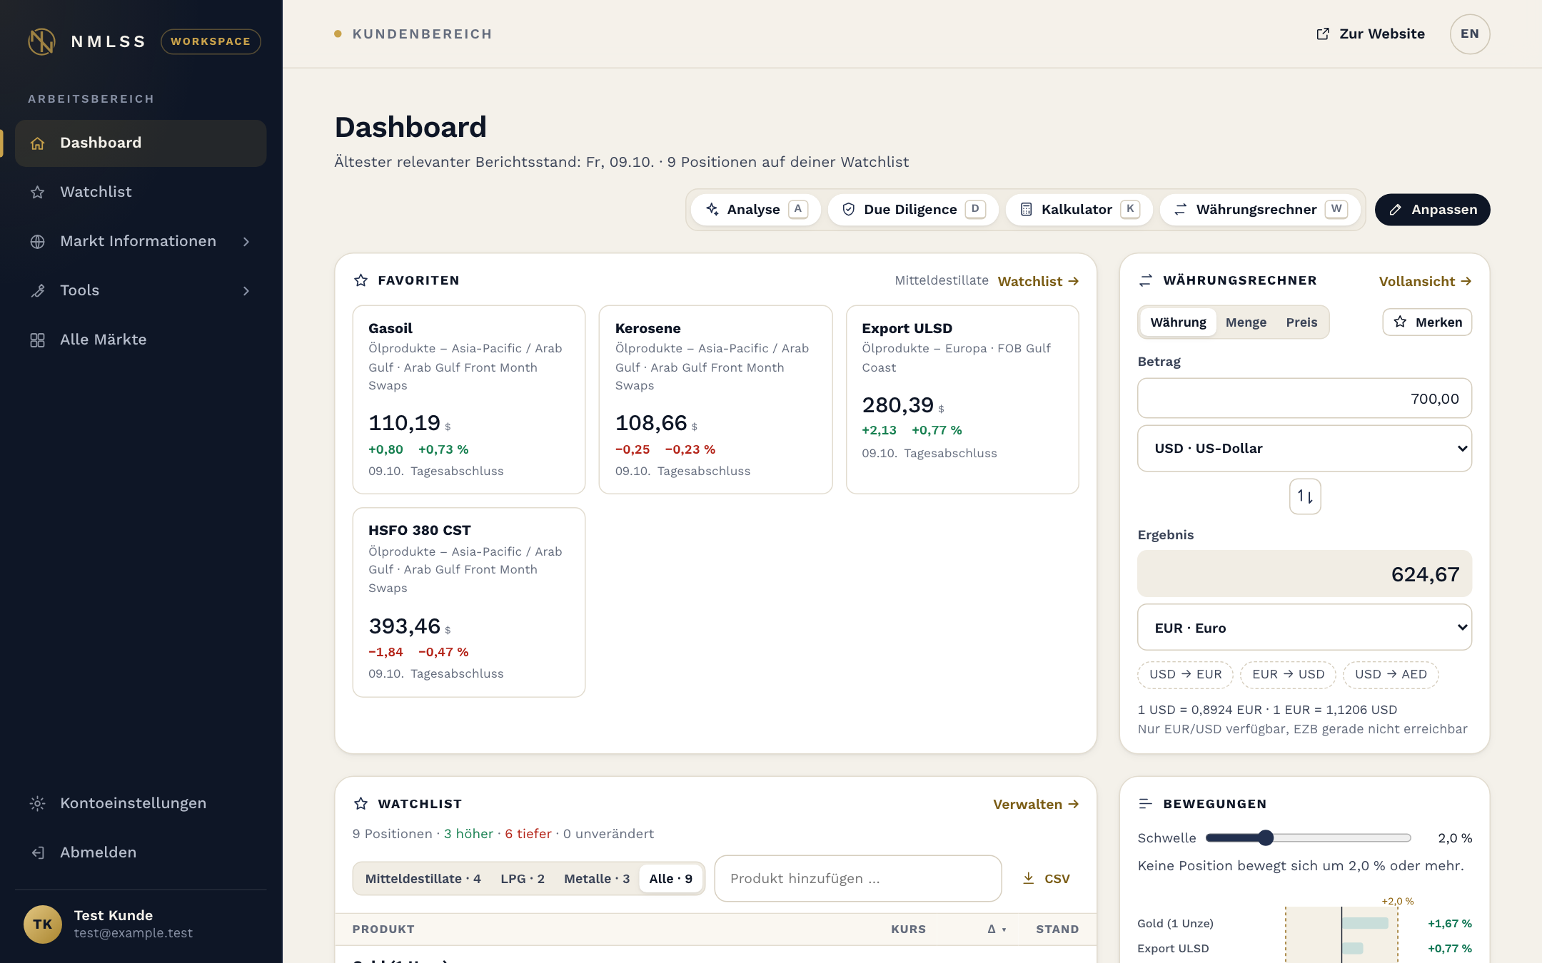The width and height of the screenshot is (1542, 963).
Task: Click Abmelden to log out
Action: click(141, 853)
